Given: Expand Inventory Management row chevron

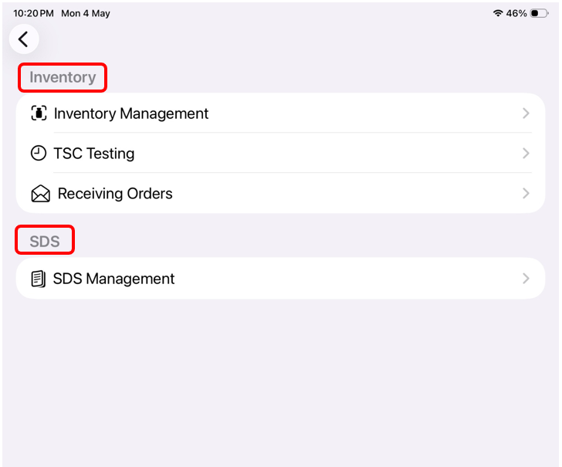Looking at the screenshot, I should pos(526,113).
